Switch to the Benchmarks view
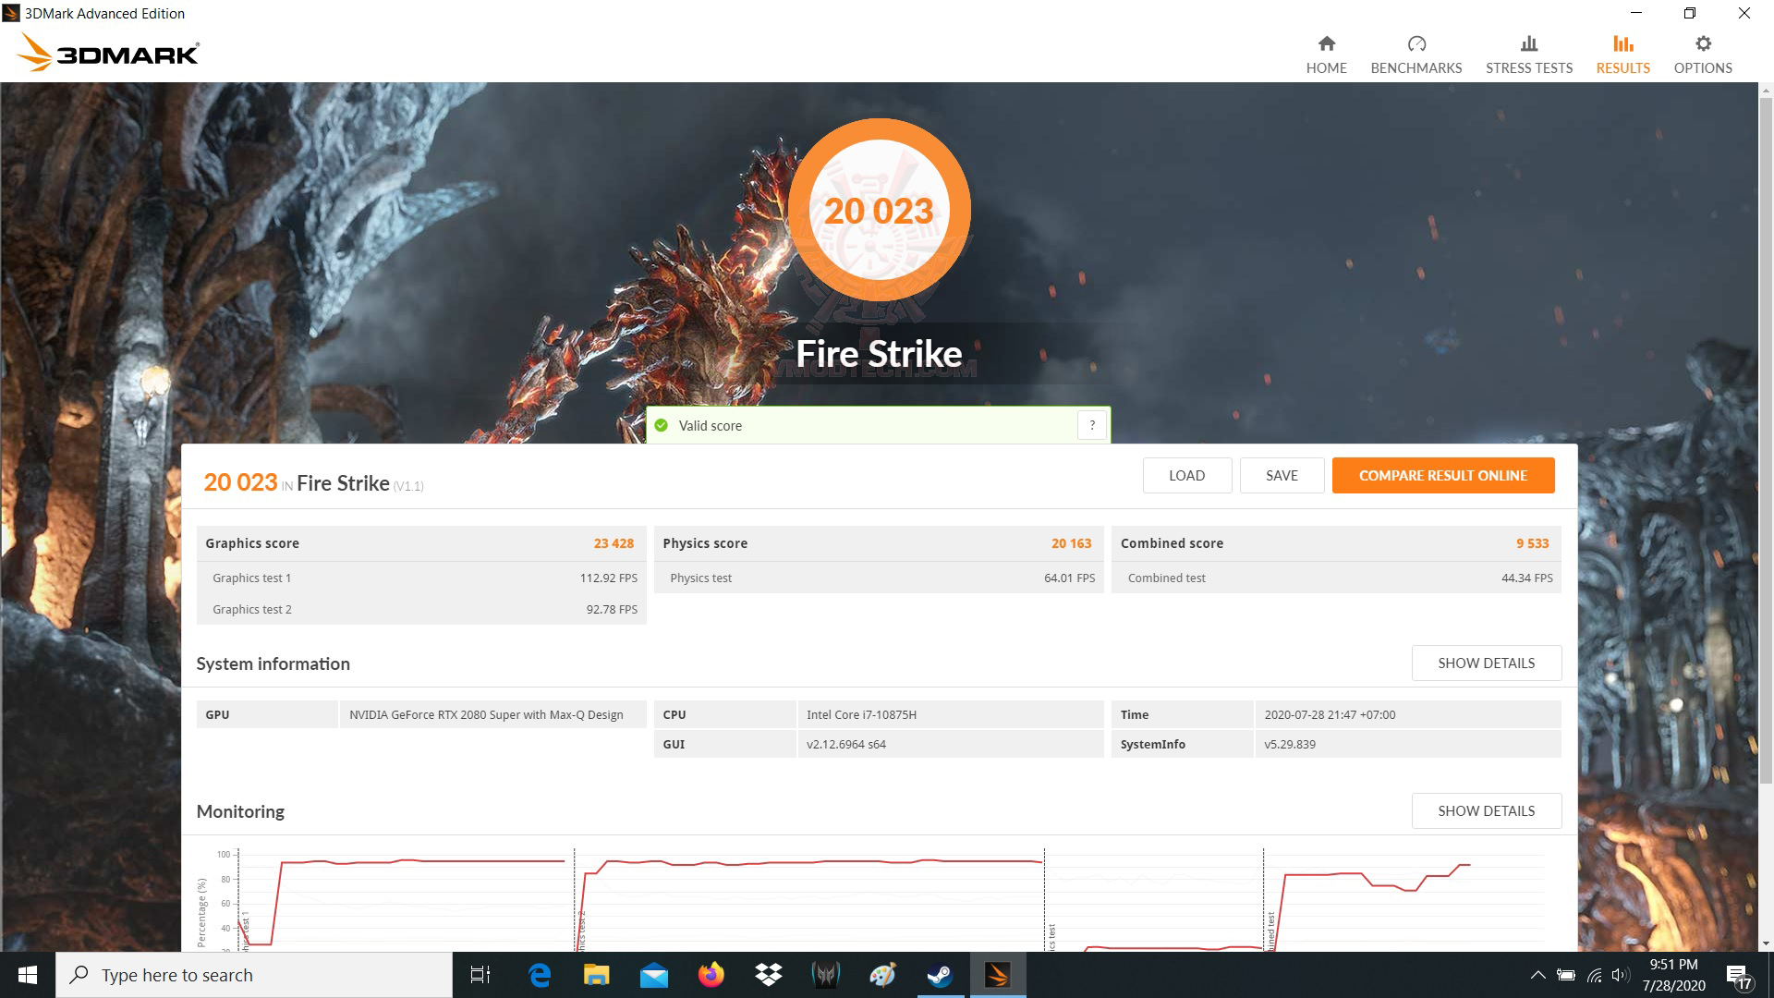The width and height of the screenshot is (1774, 998). 1416,51
